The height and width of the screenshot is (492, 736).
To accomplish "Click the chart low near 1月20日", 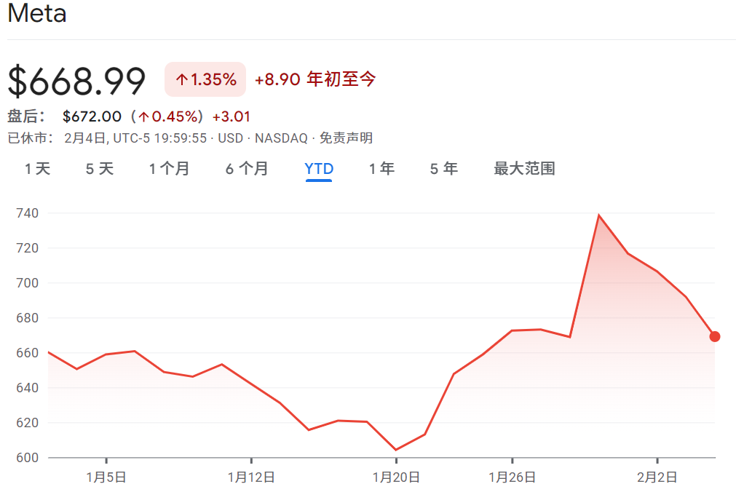I will 396,450.
